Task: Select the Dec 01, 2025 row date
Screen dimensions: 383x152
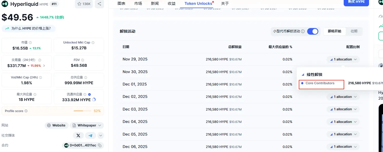Action: click(x=135, y=84)
